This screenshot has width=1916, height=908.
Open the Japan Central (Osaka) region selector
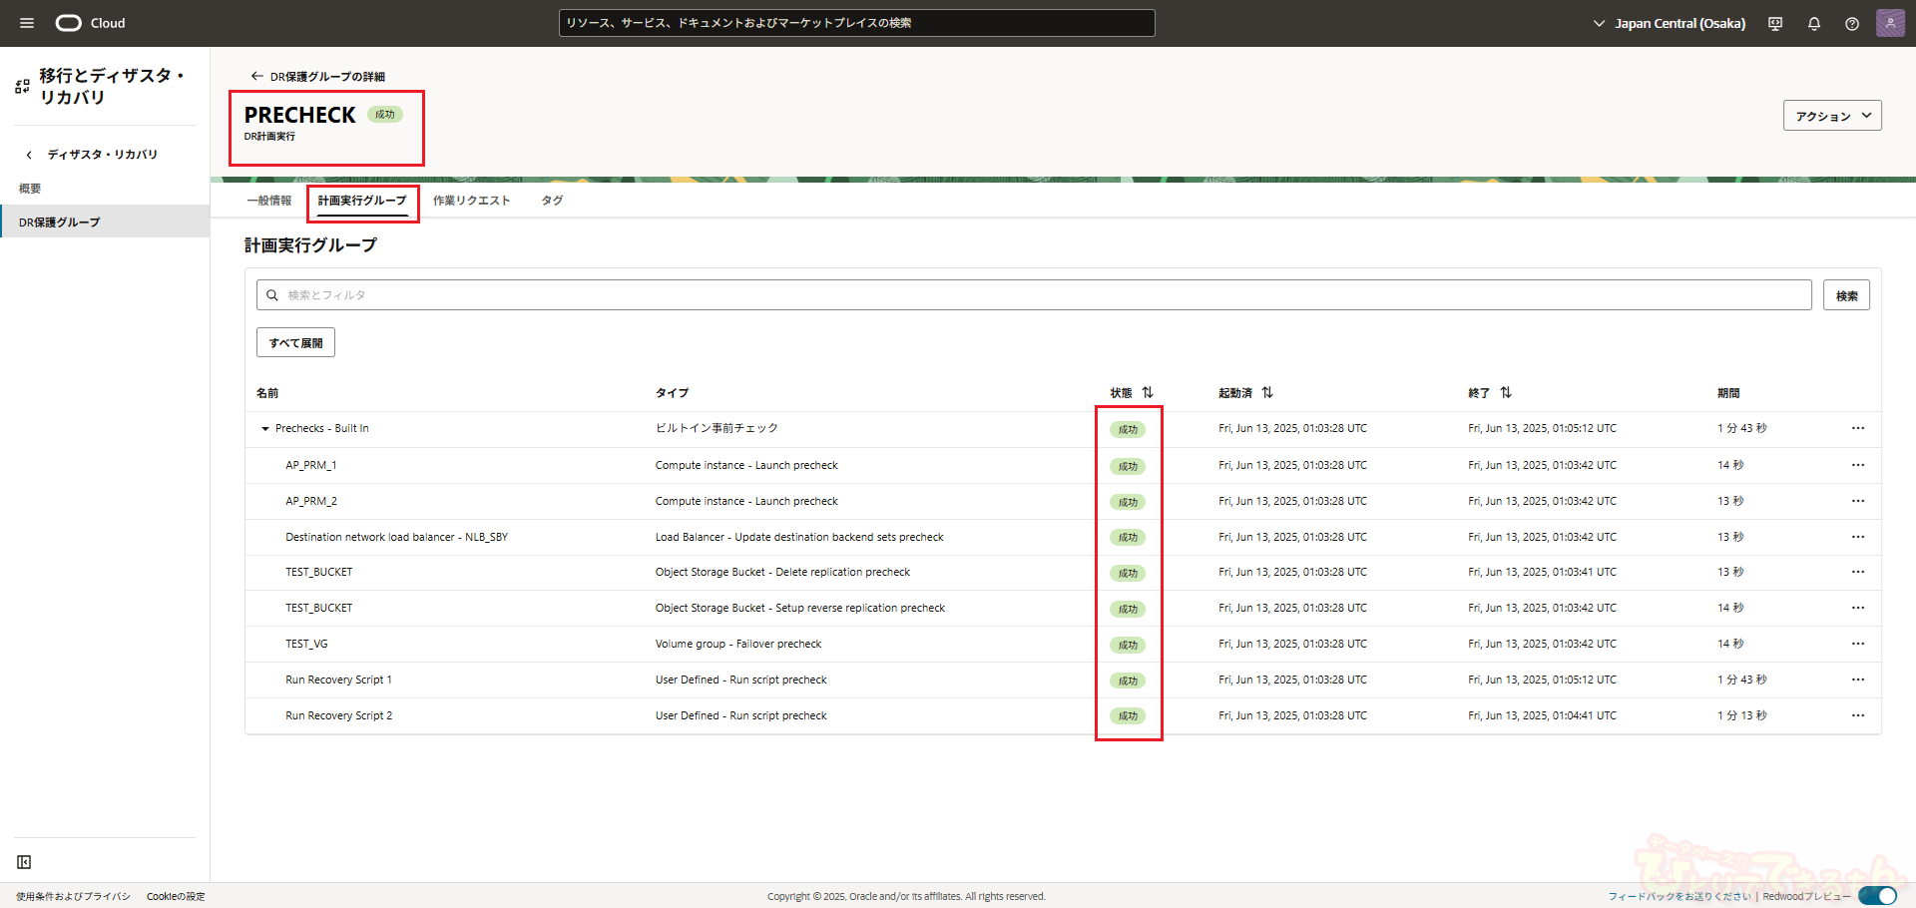pyautogui.click(x=1669, y=24)
